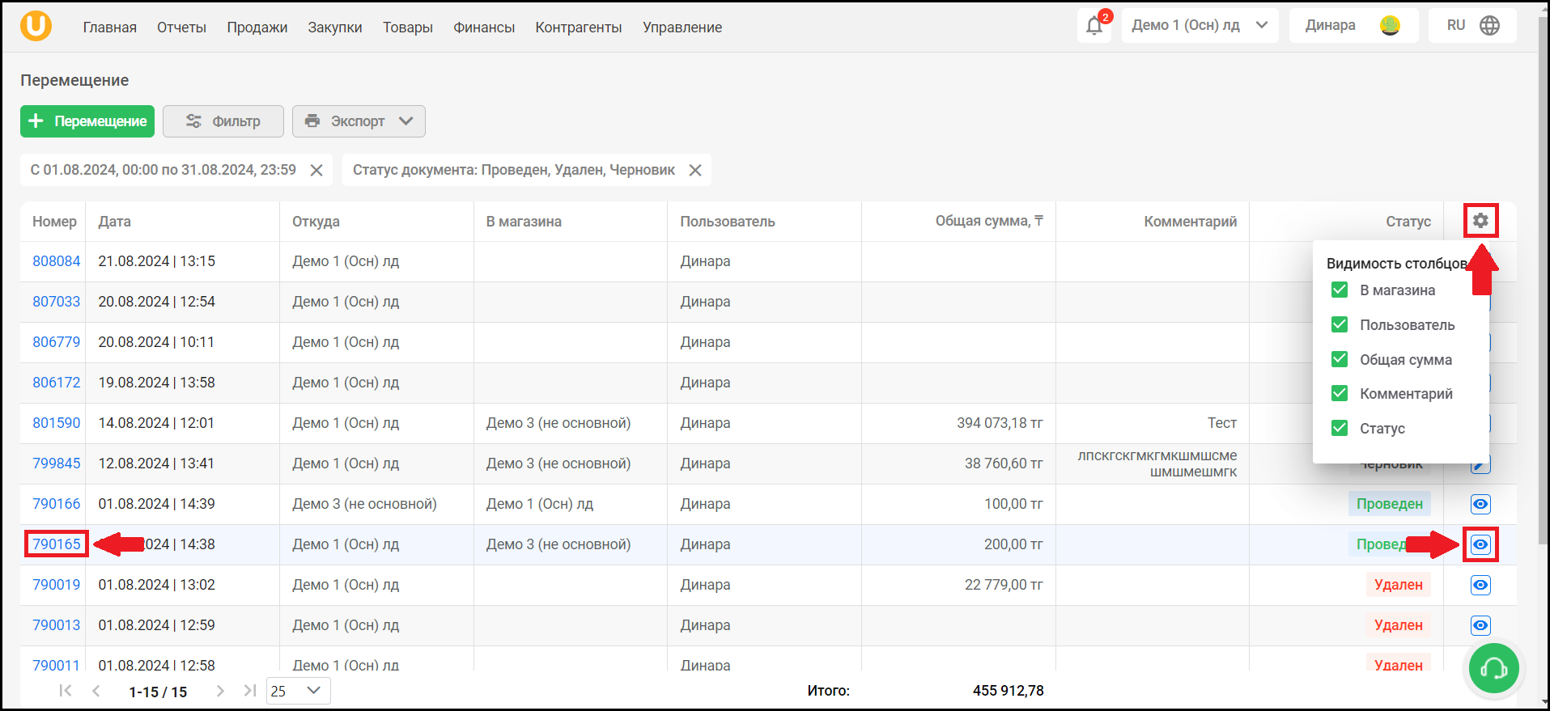Uncheck the Пользователь column checkbox
Screen dimensions: 1550x711
(x=1340, y=324)
